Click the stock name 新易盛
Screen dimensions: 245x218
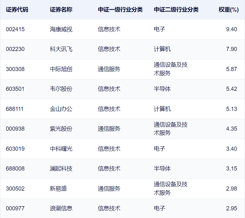58,189
